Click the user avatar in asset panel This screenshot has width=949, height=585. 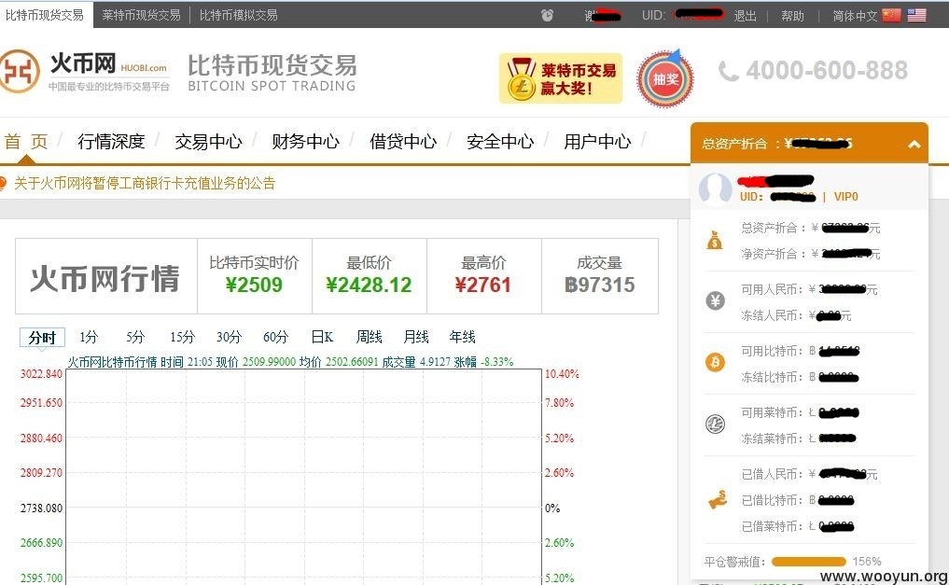tap(716, 188)
